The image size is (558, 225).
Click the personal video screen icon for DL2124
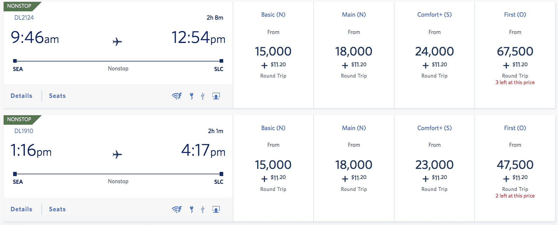[216, 96]
